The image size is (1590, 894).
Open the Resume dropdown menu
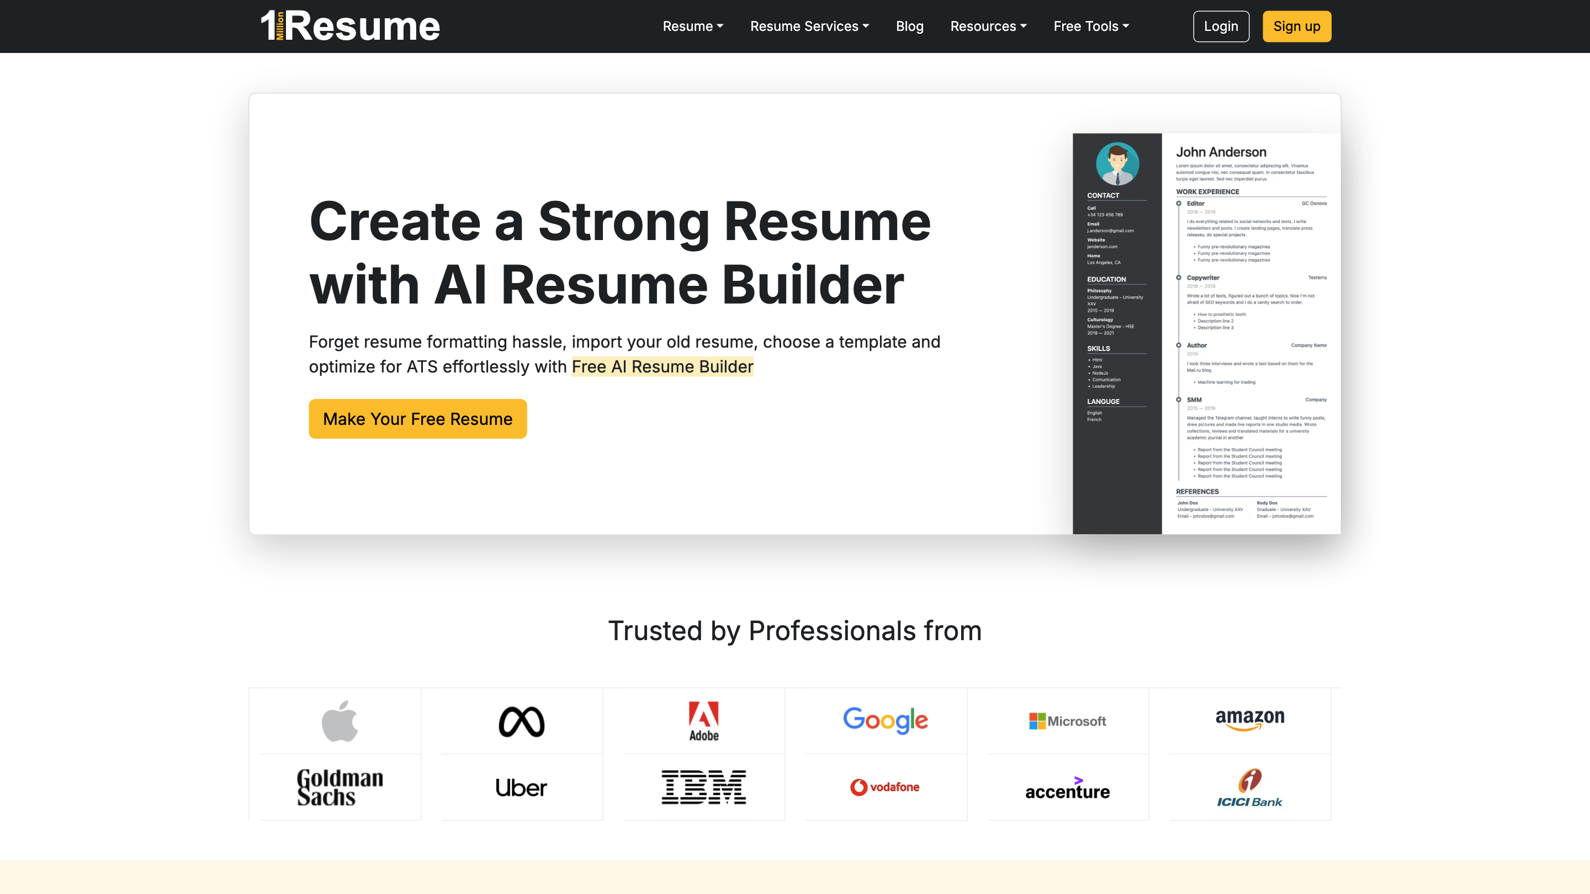coord(692,26)
